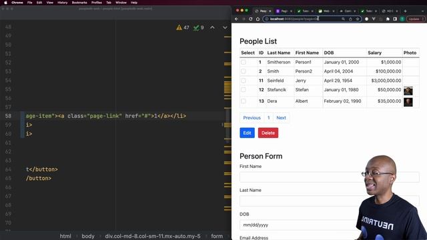Open the File menu
427x240 pixels.
[29, 3]
